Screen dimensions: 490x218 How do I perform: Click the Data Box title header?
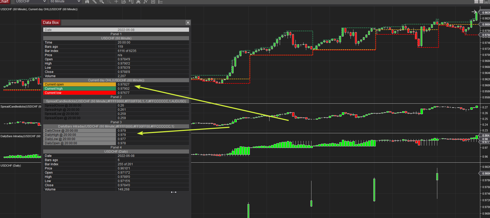pyautogui.click(x=51, y=23)
